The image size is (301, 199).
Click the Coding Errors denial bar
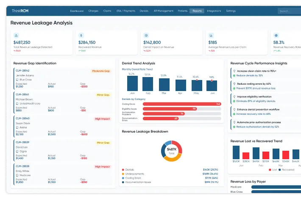point(182,104)
